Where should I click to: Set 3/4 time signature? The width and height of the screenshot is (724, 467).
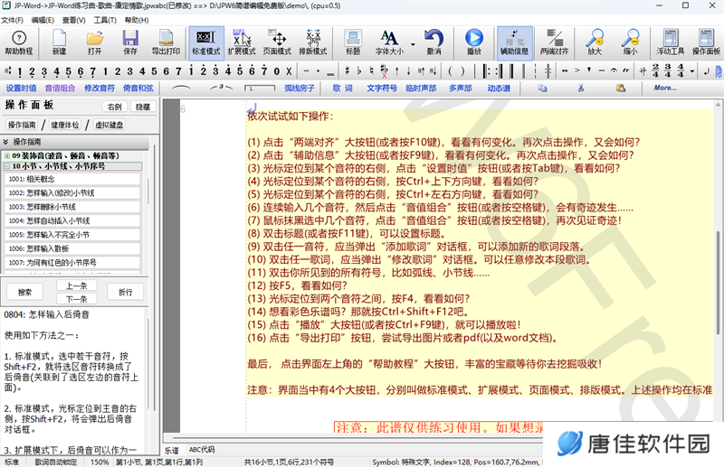click(x=668, y=71)
